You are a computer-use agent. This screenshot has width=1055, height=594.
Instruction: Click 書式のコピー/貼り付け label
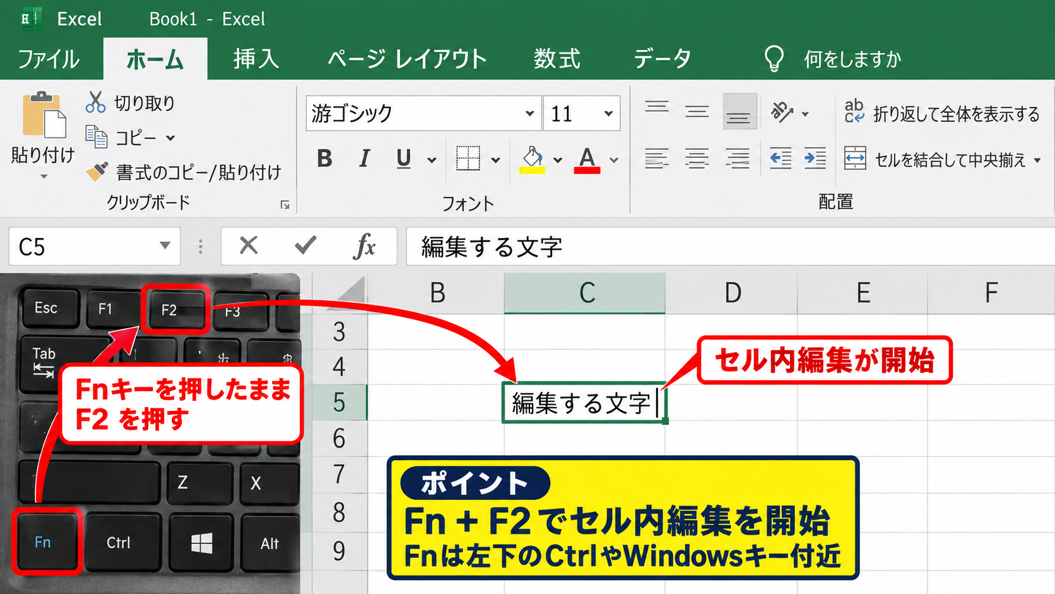pos(198,172)
